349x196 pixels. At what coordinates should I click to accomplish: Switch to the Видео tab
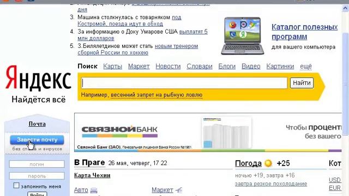tap(251, 66)
